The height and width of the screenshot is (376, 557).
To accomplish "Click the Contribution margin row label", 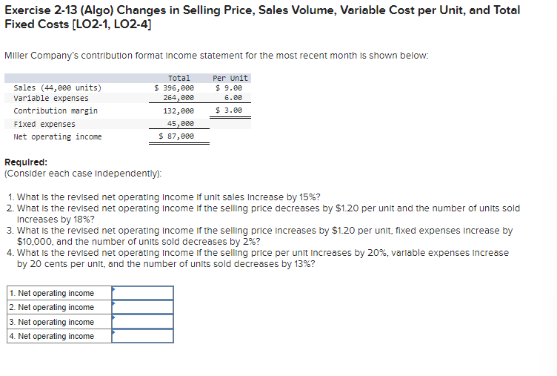I will (x=56, y=111).
